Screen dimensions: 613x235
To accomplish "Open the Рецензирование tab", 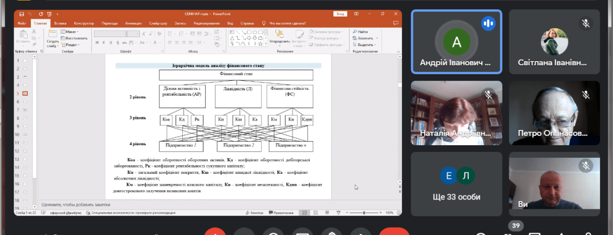I will tap(206, 23).
